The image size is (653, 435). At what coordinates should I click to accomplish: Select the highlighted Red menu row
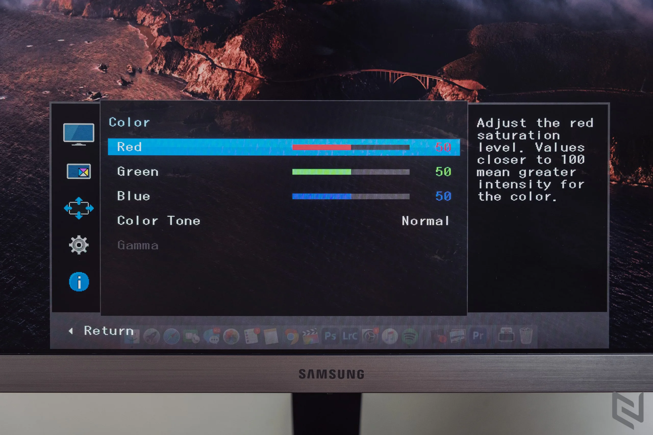[284, 147]
